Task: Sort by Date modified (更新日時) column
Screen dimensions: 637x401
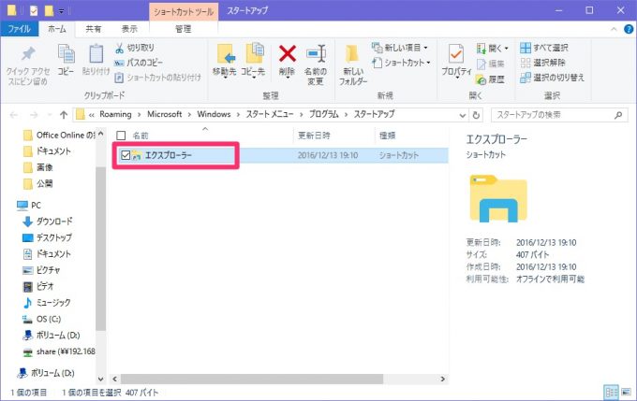Action: (314, 136)
